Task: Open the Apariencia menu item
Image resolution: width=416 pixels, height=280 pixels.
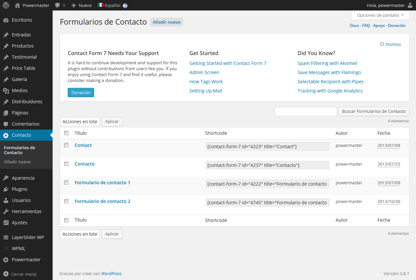Action: point(23,178)
